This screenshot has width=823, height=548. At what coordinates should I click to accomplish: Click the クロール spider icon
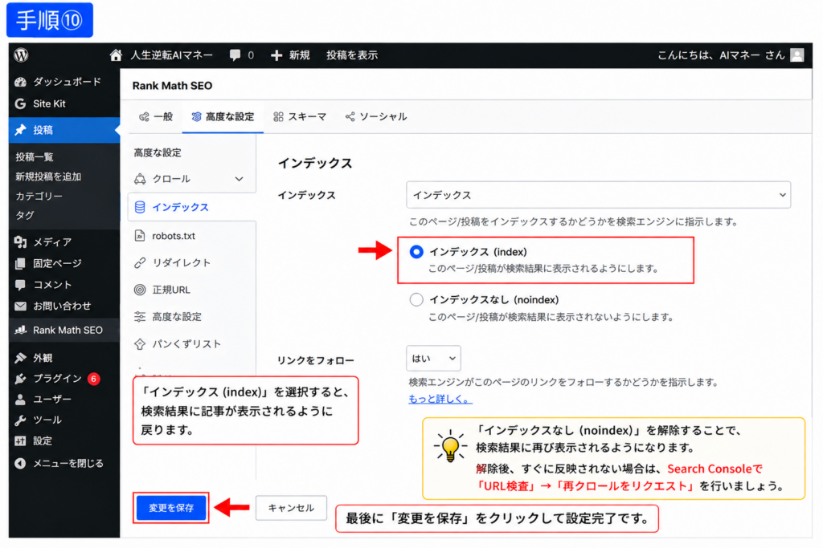140,179
